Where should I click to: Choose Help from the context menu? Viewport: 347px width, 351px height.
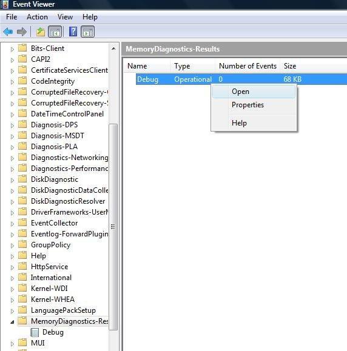[254, 123]
